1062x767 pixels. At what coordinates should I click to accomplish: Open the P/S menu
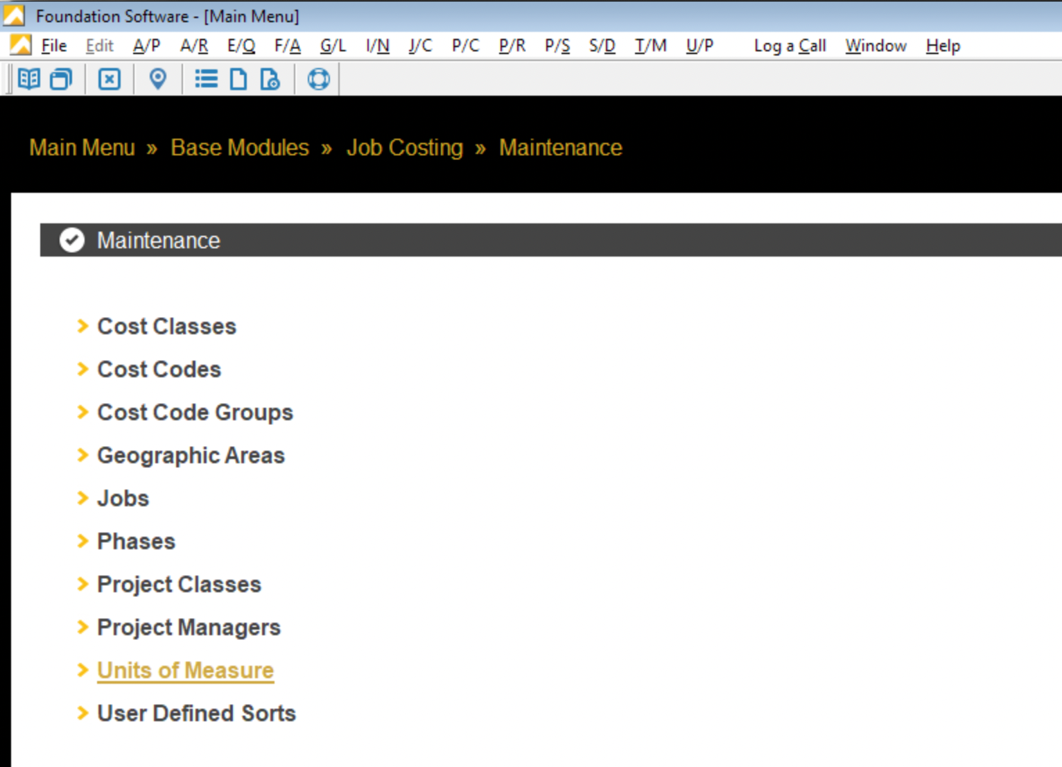(x=557, y=46)
